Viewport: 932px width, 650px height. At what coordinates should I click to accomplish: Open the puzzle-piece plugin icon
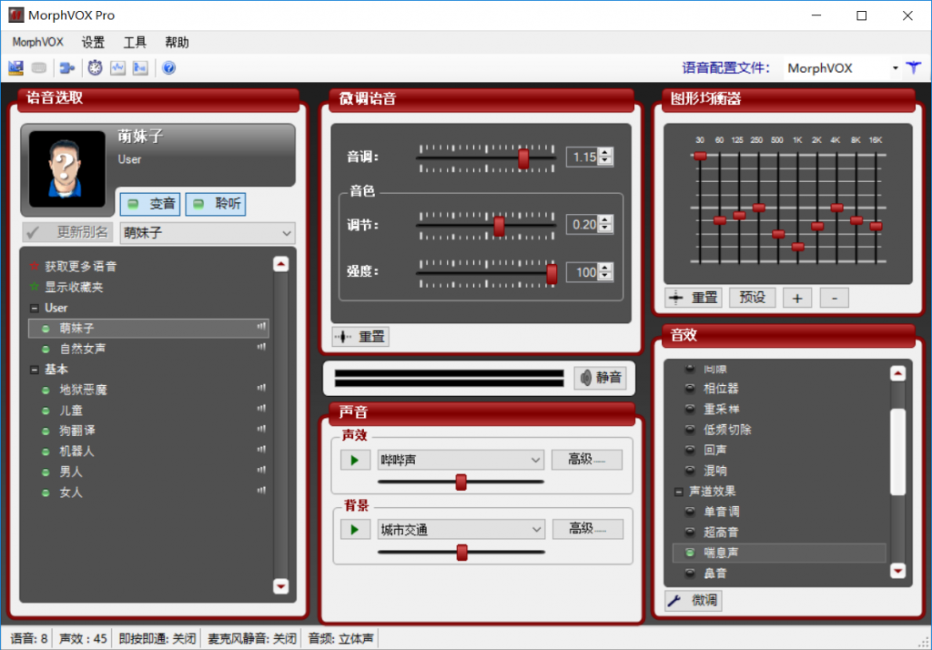[x=67, y=67]
